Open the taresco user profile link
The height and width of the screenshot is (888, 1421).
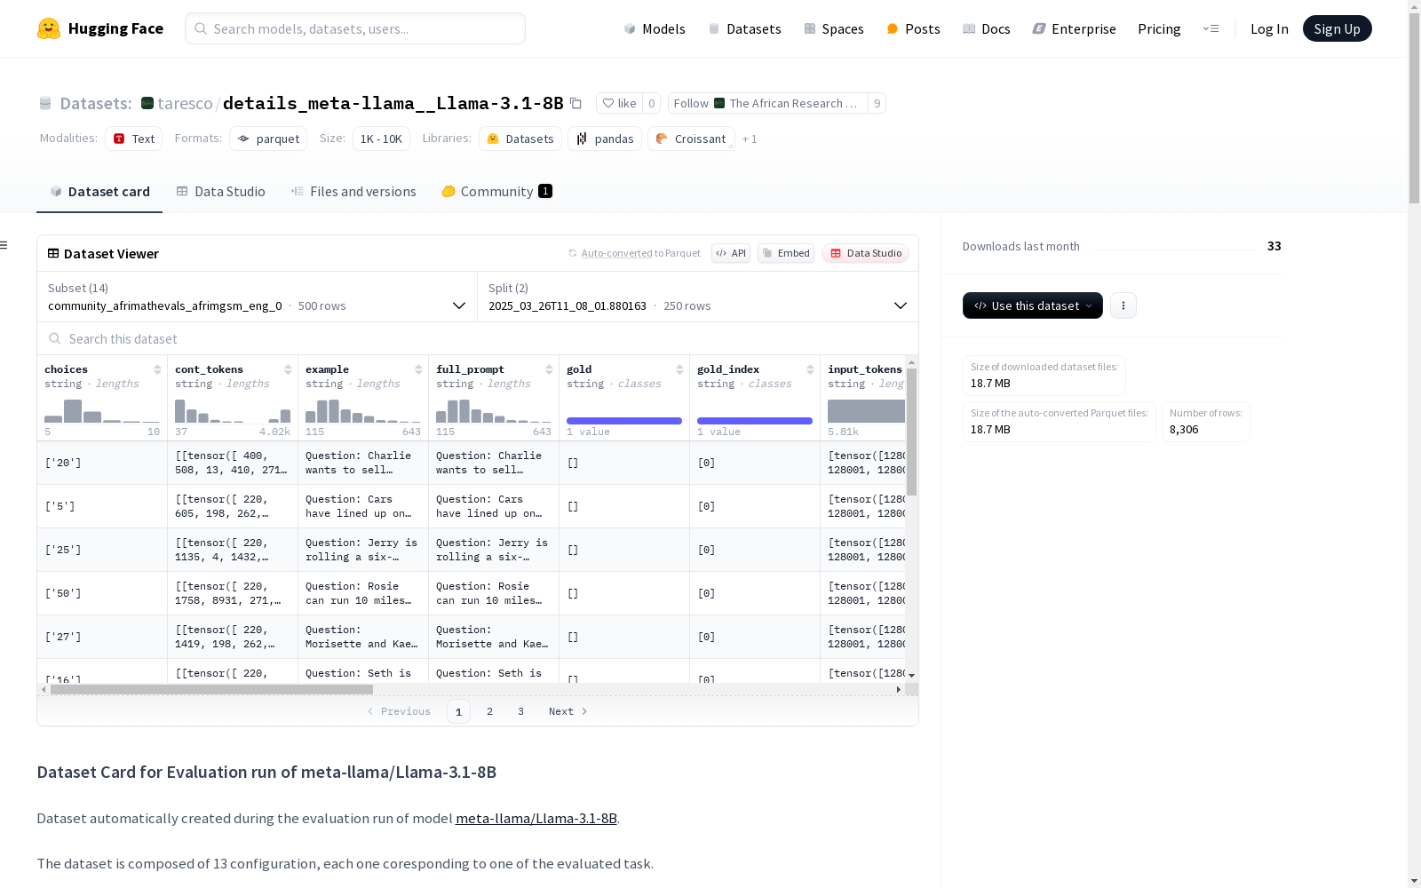point(185,103)
